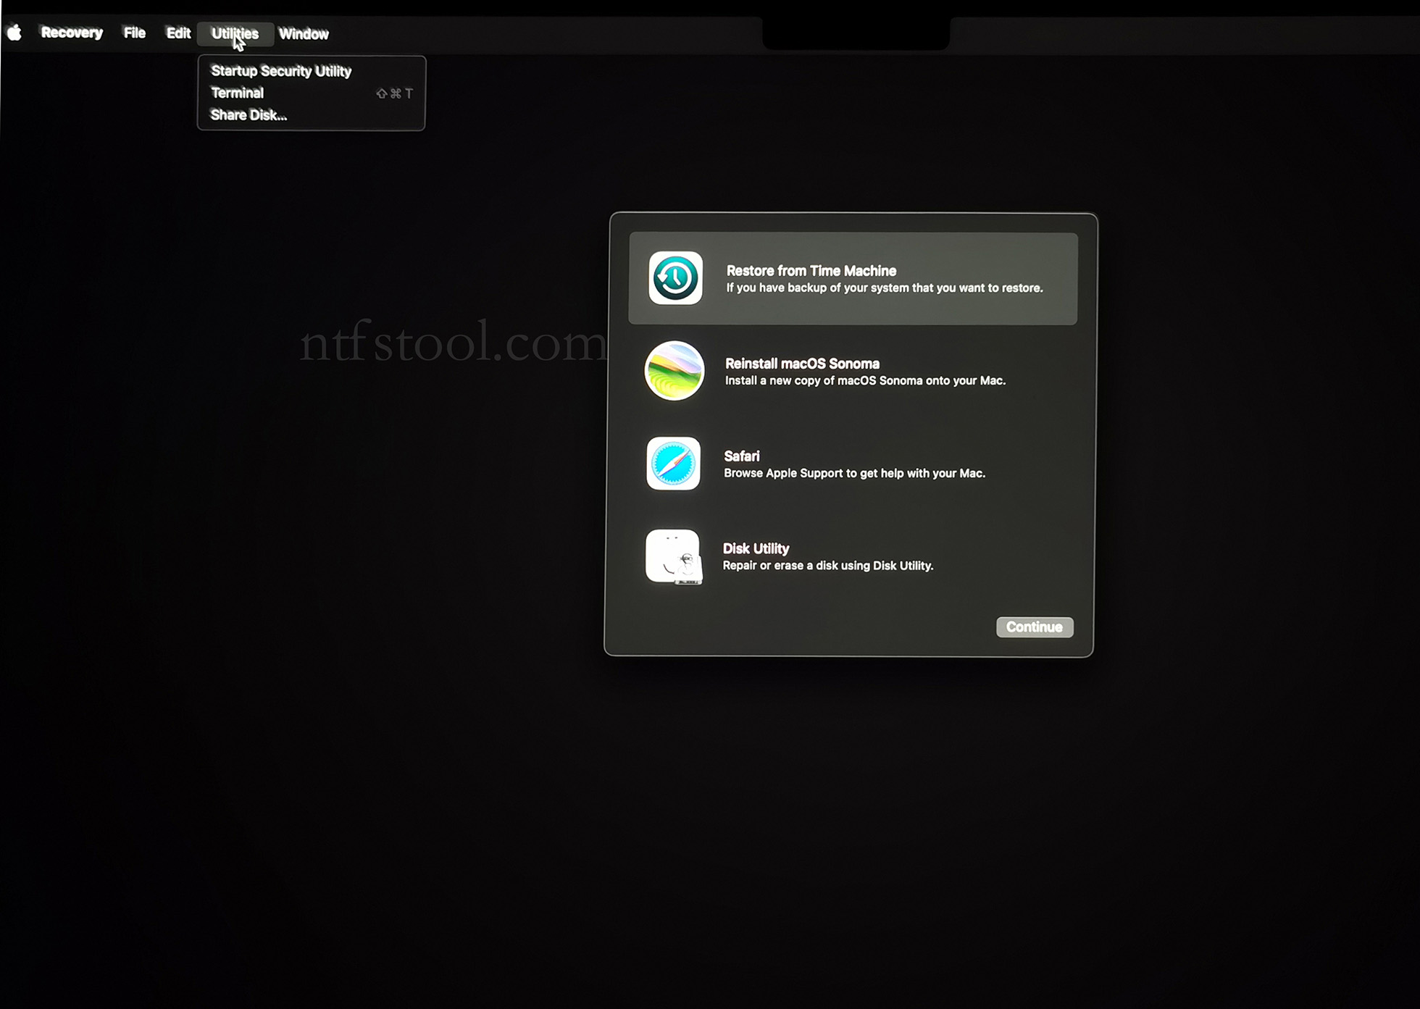Click the Disk Utility icon
The image size is (1420, 1009).
tap(673, 556)
